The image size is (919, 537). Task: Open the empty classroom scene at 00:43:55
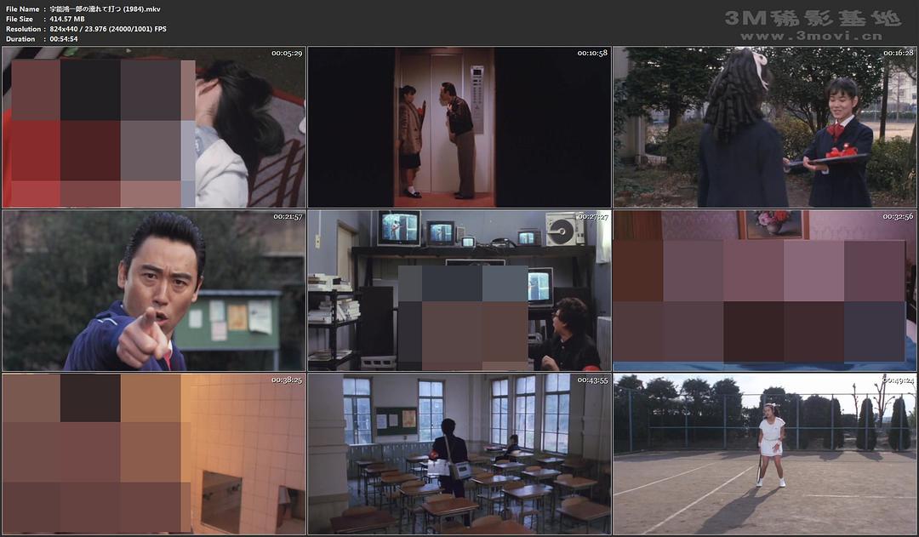[459, 451]
